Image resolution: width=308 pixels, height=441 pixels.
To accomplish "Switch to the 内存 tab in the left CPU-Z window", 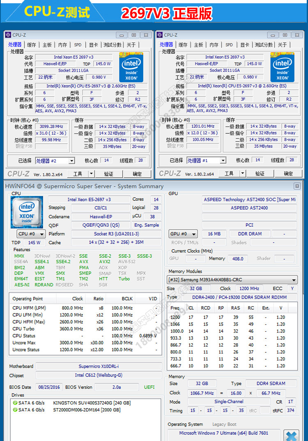I will [x=62, y=45].
